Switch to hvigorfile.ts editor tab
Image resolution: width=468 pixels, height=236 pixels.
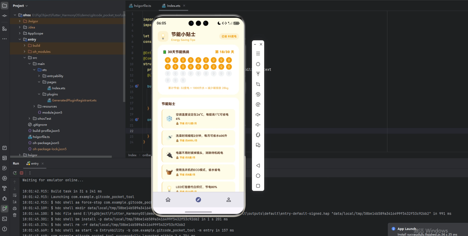[140, 6]
